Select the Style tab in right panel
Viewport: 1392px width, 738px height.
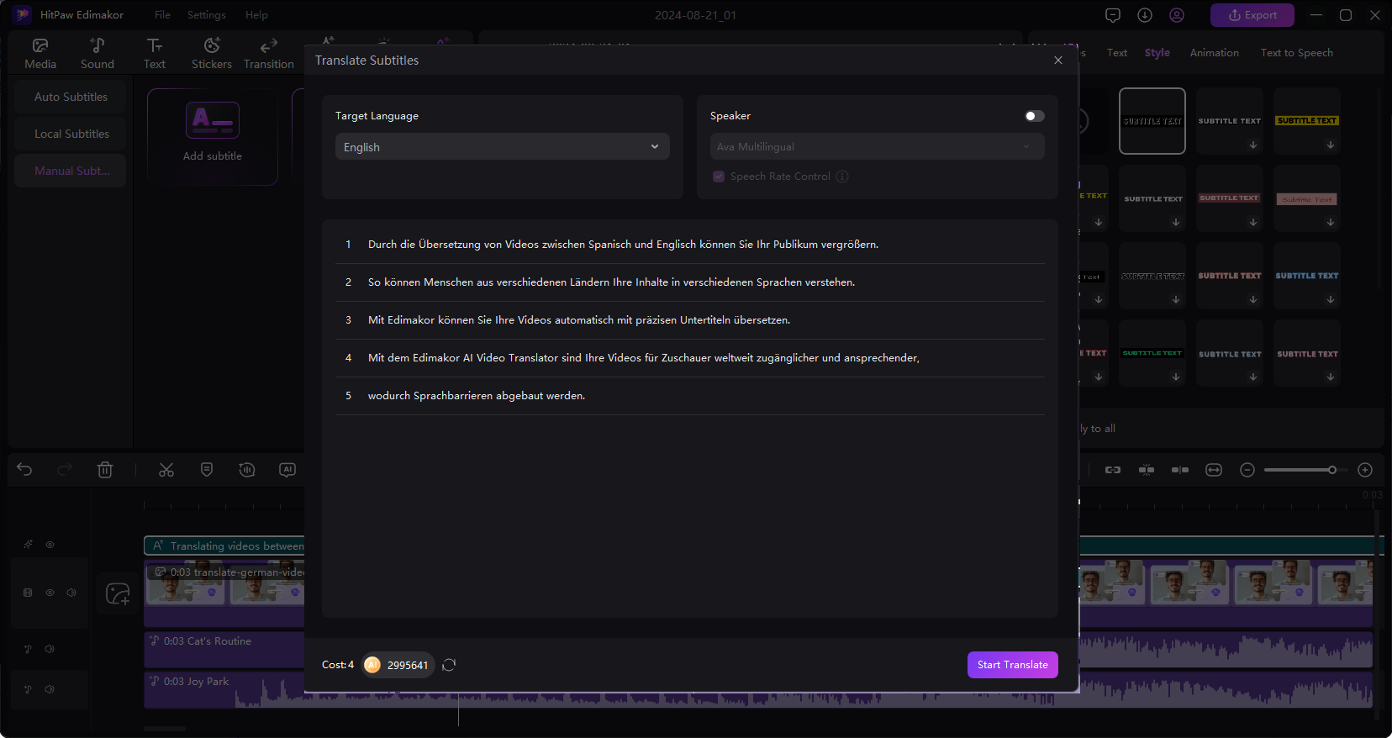point(1157,53)
